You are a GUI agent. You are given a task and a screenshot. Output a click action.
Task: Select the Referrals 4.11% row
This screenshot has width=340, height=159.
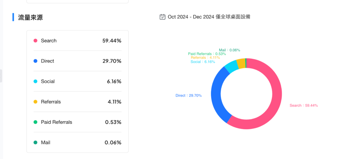pos(77,102)
